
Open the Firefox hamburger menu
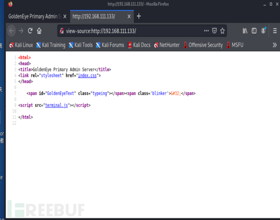(275, 31)
